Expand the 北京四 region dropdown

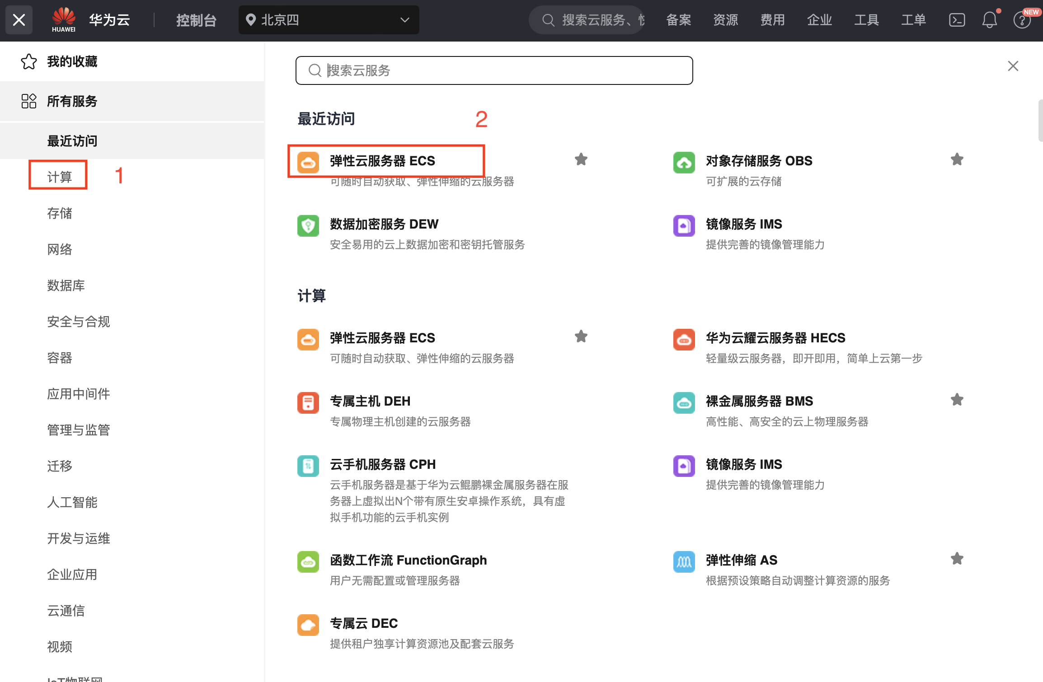click(329, 20)
